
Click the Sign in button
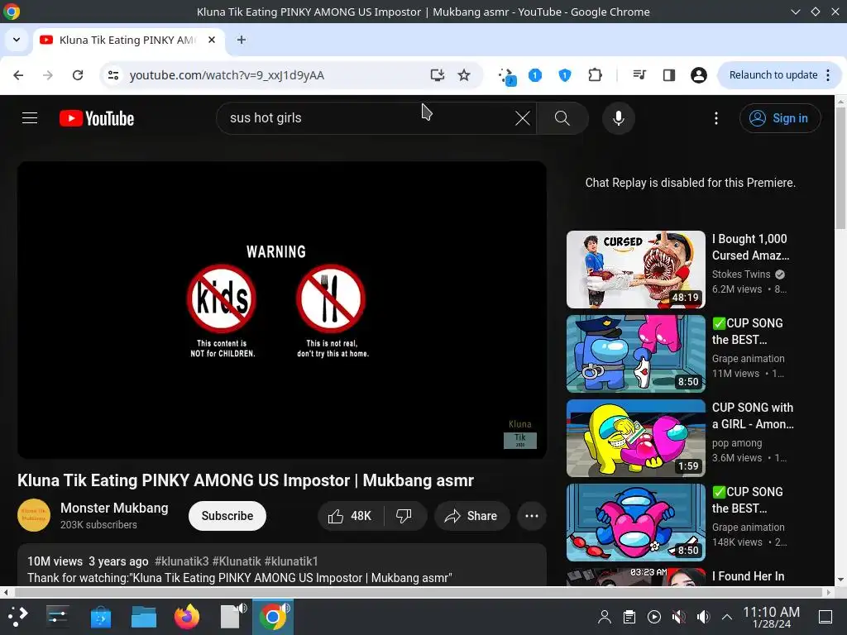(780, 118)
